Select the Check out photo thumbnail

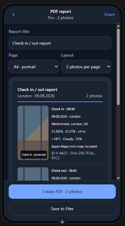point(33,174)
